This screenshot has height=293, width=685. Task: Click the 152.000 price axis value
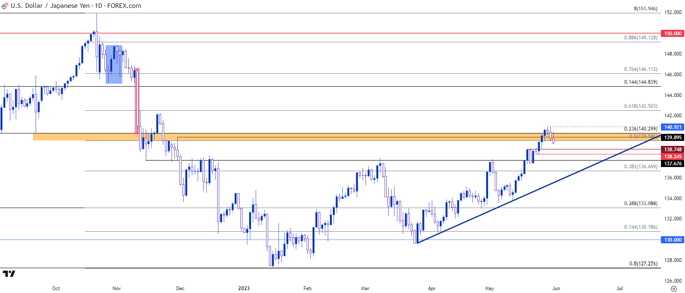pyautogui.click(x=673, y=12)
